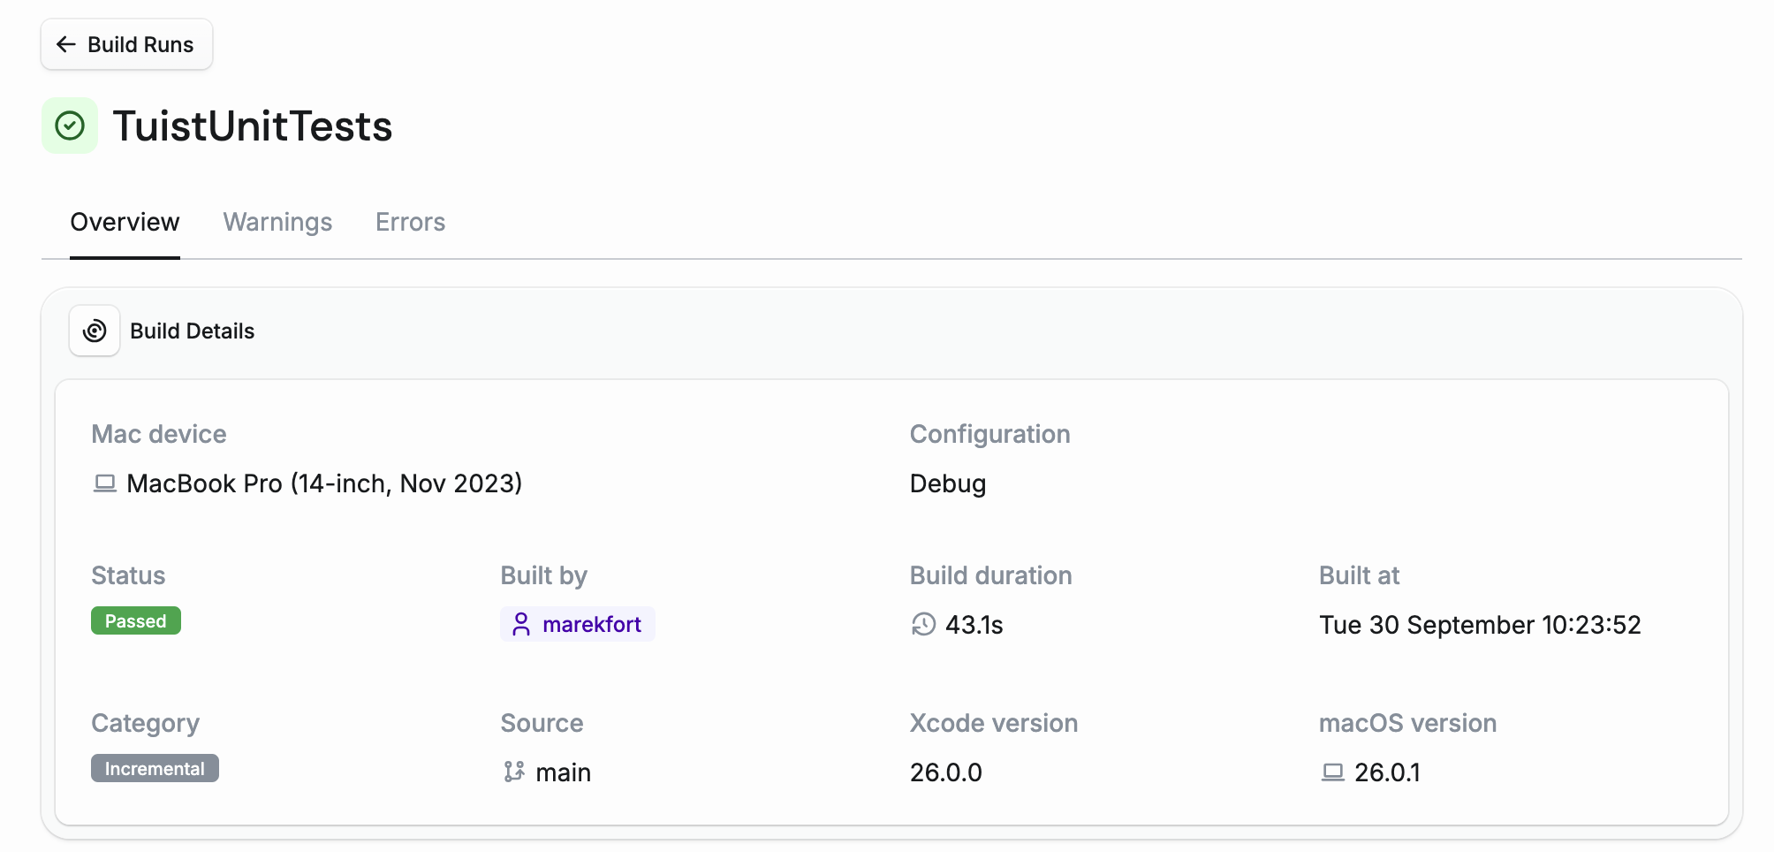1774x852 pixels.
Task: Click the Tue 30 September build timestamp
Action: pyautogui.click(x=1480, y=625)
